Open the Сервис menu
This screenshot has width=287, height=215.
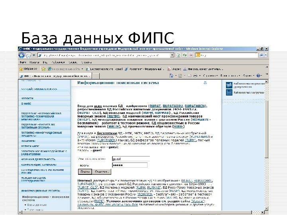(x=73, y=63)
